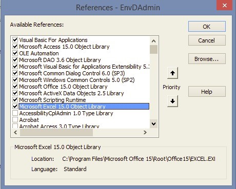Open the Help button
The width and height of the screenshot is (236, 189).
coord(207,92)
